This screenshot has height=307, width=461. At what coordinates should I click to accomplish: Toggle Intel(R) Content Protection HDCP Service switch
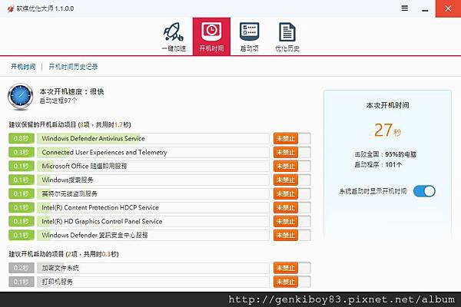292,207
